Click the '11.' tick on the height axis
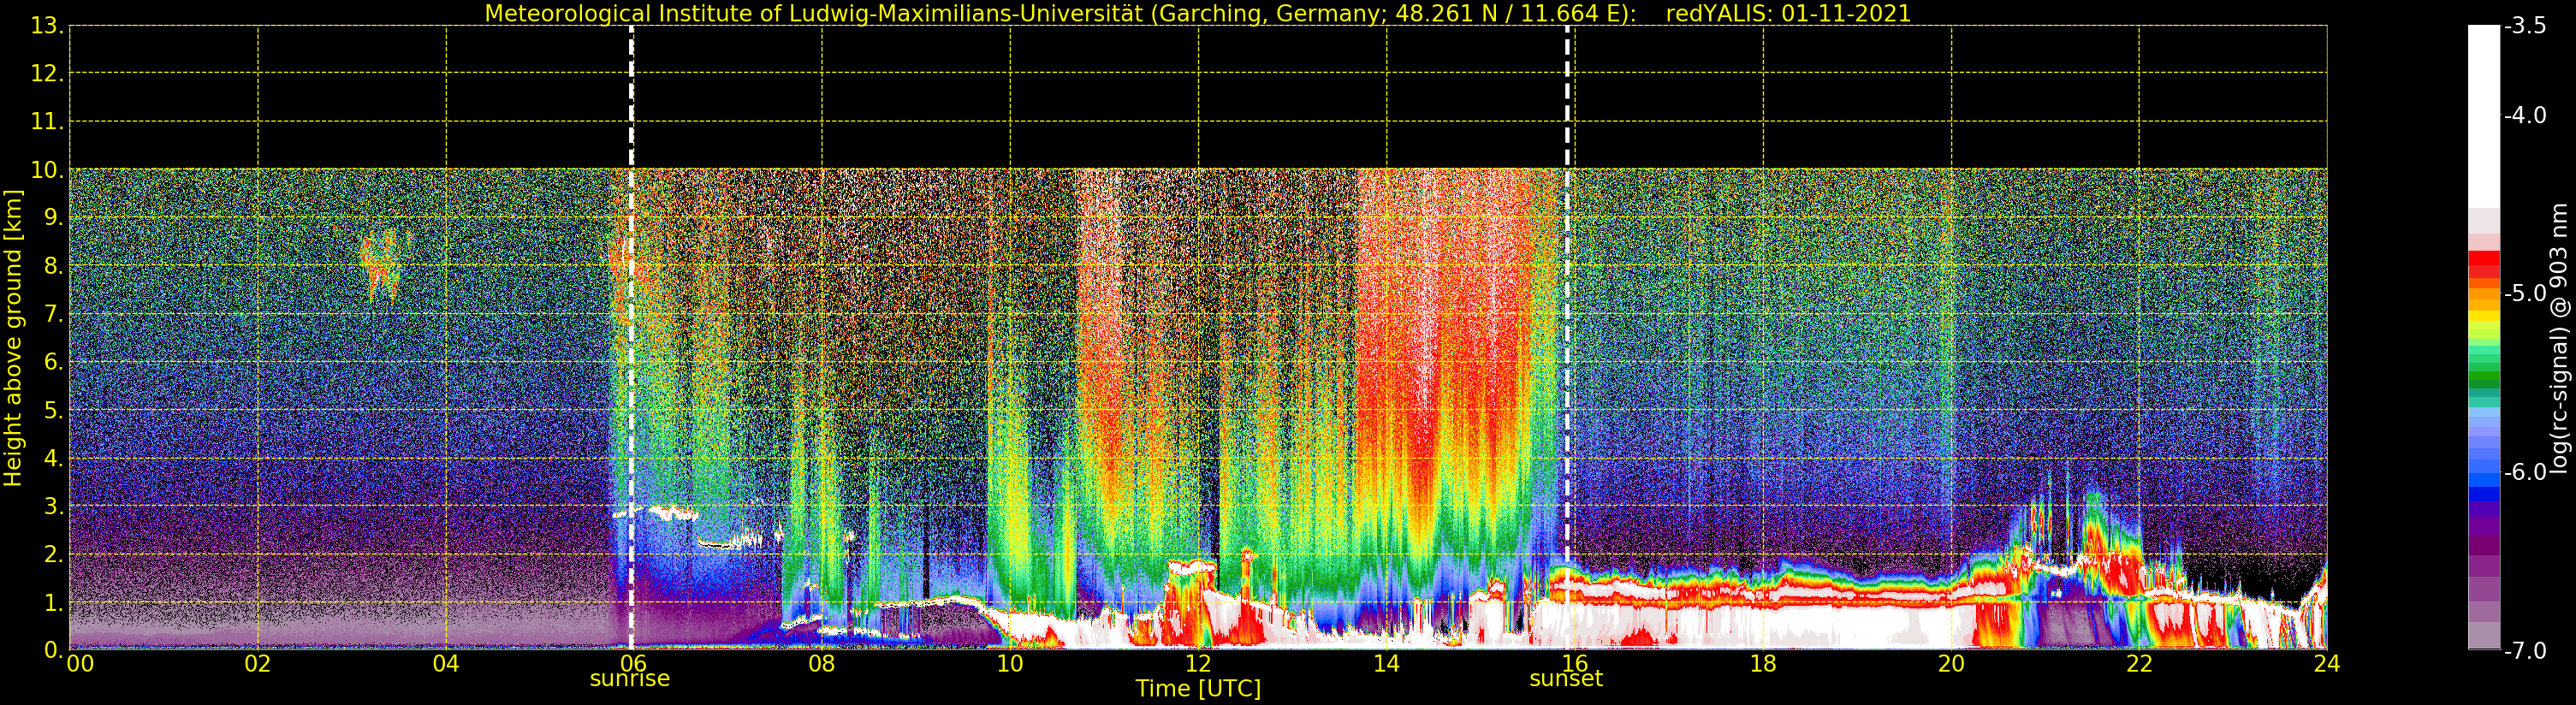Viewport: 2576px width, 705px height. 48,123
